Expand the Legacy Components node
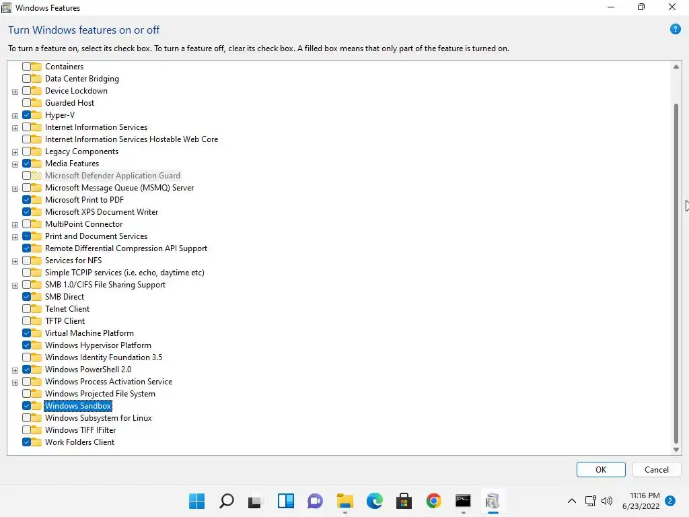 point(15,152)
